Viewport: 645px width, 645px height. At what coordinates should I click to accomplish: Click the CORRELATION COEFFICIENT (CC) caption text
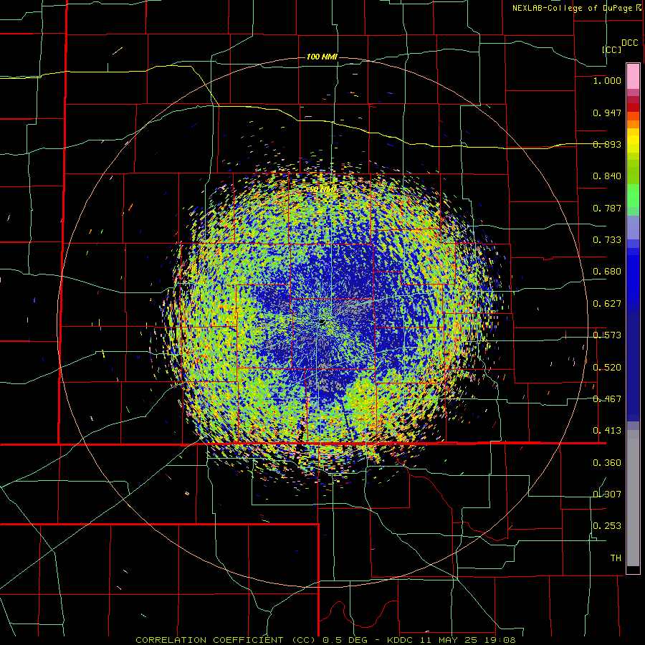tap(226, 640)
